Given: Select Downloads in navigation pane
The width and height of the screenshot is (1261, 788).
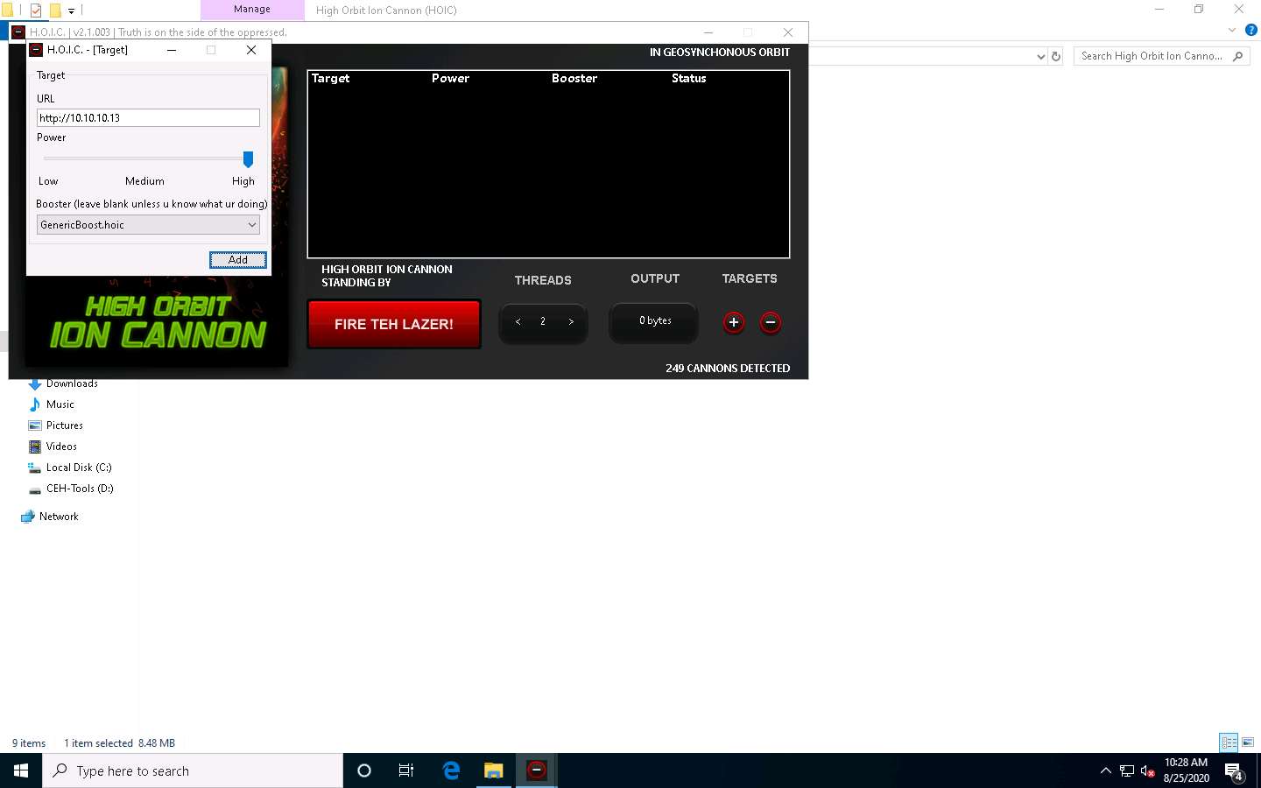Looking at the screenshot, I should coord(72,383).
